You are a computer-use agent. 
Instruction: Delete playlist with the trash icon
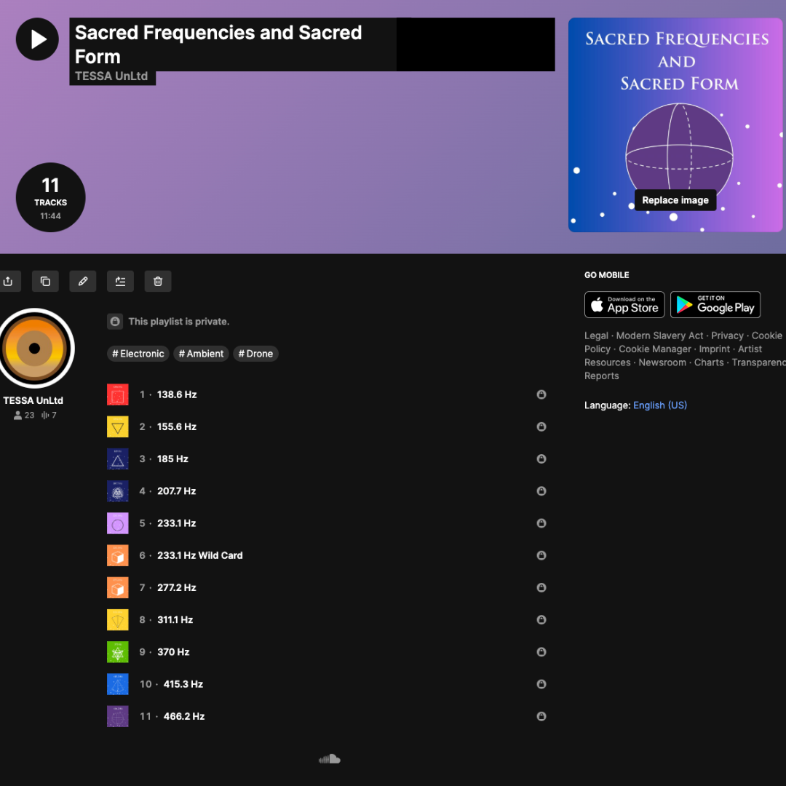pos(158,281)
